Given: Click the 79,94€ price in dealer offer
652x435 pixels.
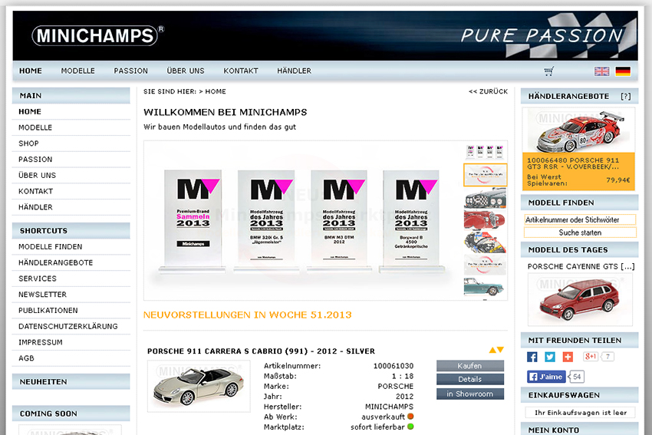Looking at the screenshot, I should pyautogui.click(x=618, y=180).
